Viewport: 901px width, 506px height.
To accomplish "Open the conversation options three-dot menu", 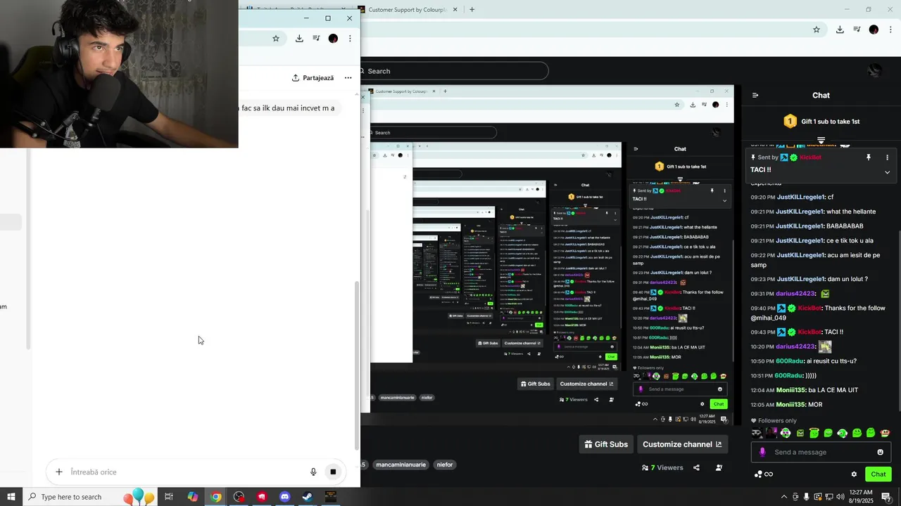I will click(348, 78).
